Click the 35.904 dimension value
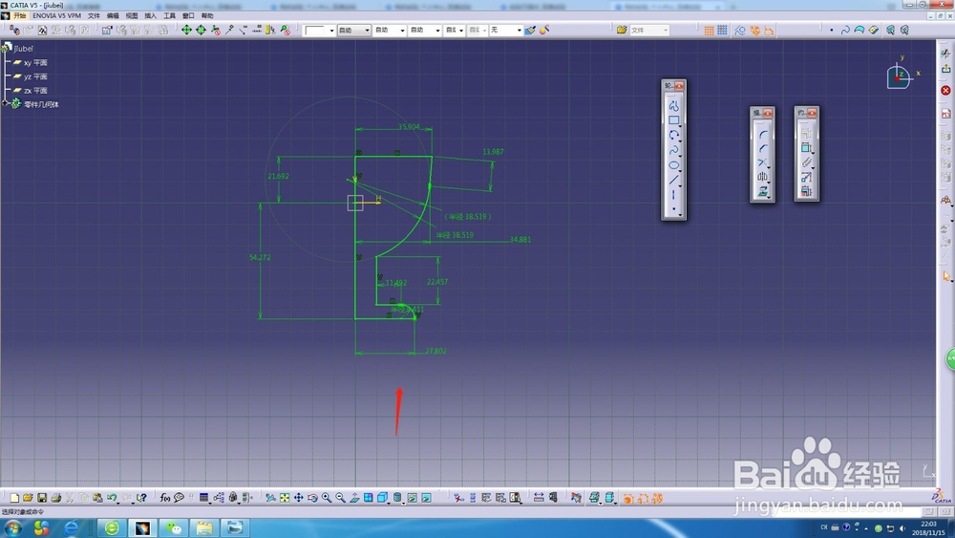This screenshot has height=538, width=955. click(409, 127)
